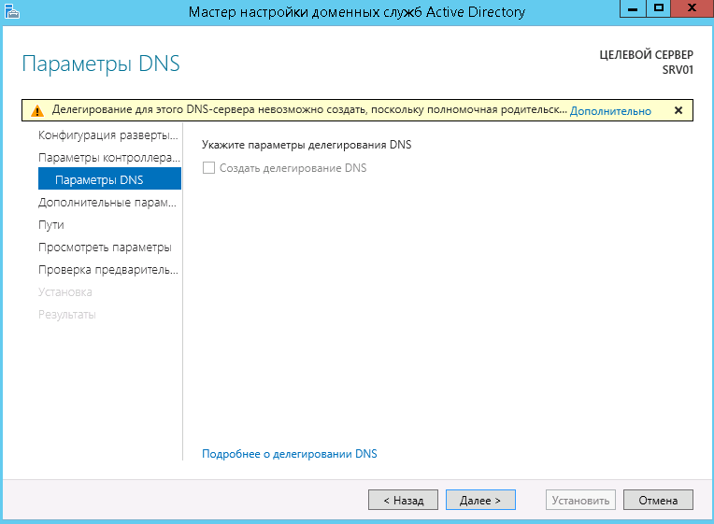
Task: Minimize the Active Directory wizard window
Action: pos(633,8)
